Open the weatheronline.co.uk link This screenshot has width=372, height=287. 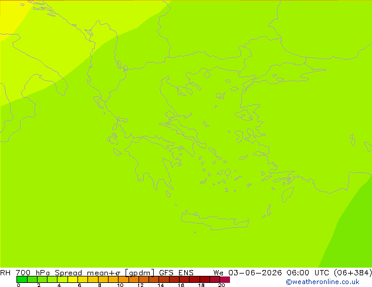coord(323,282)
